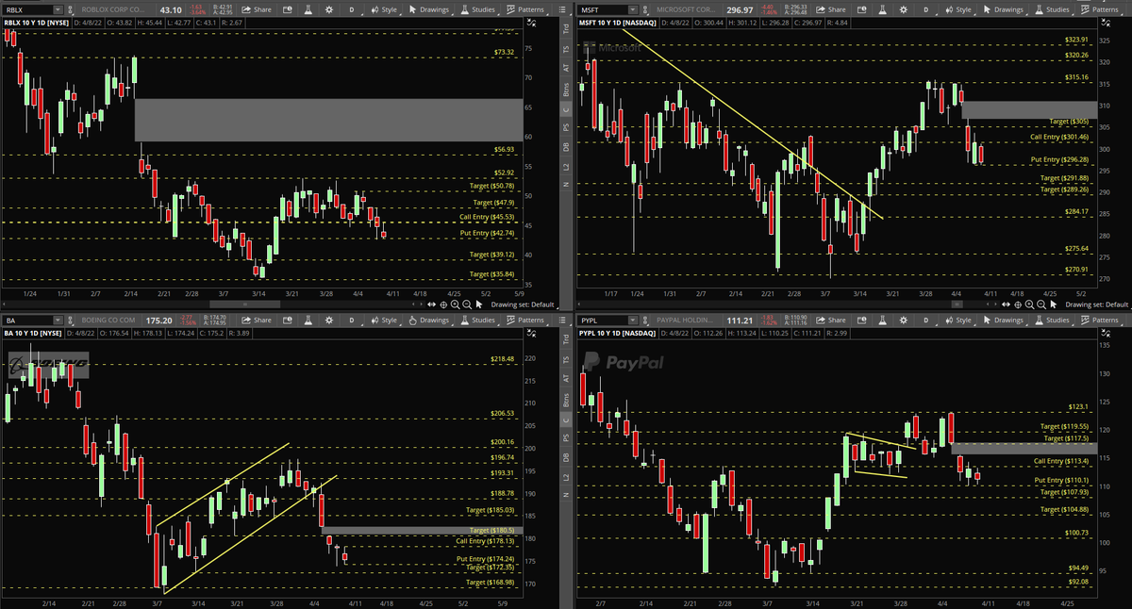Share the MSFT chart
This screenshot has height=609, width=1132.
point(830,8)
